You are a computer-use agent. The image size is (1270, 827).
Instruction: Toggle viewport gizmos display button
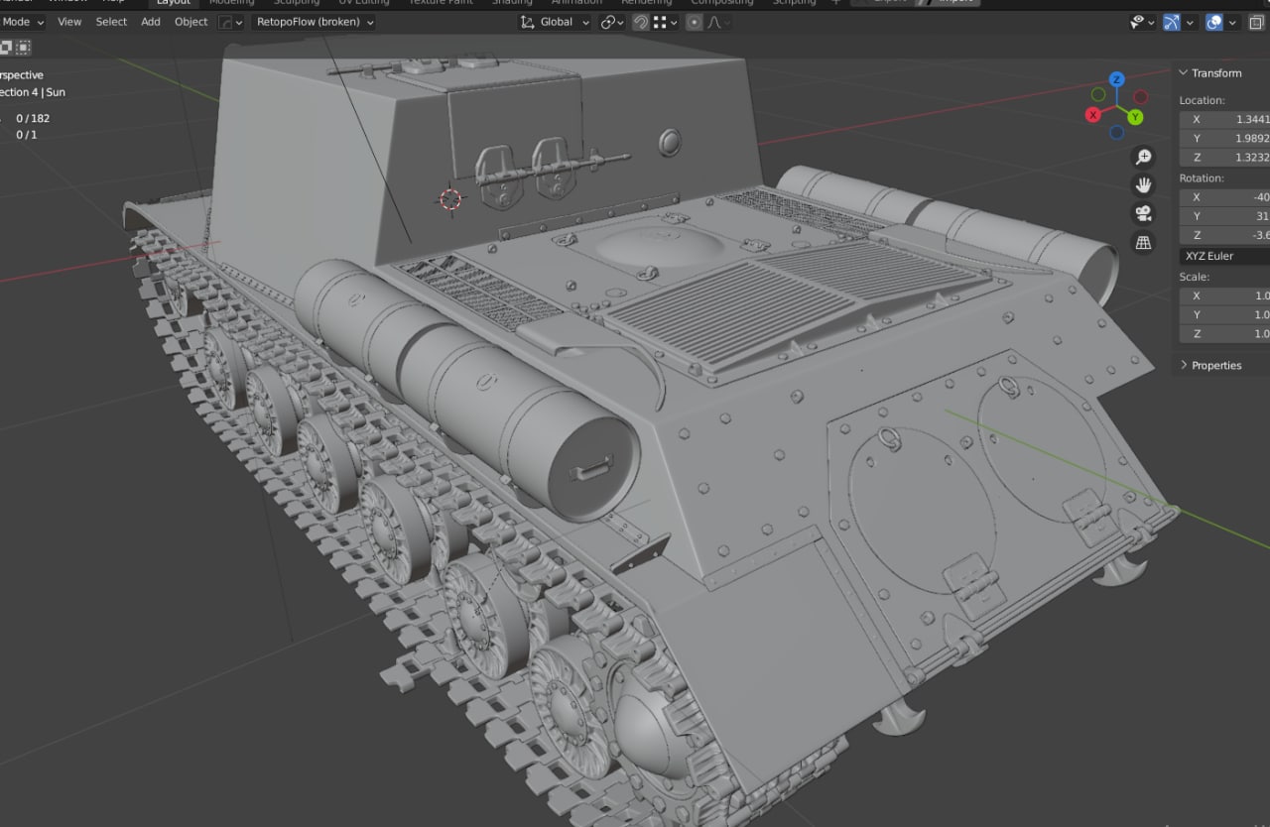1172,22
